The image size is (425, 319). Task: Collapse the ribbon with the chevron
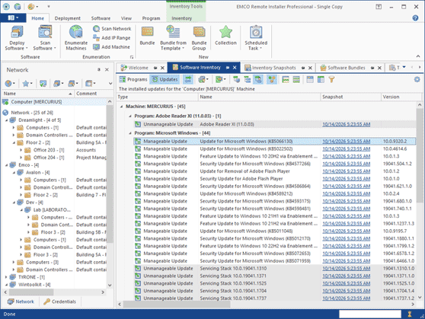click(418, 56)
